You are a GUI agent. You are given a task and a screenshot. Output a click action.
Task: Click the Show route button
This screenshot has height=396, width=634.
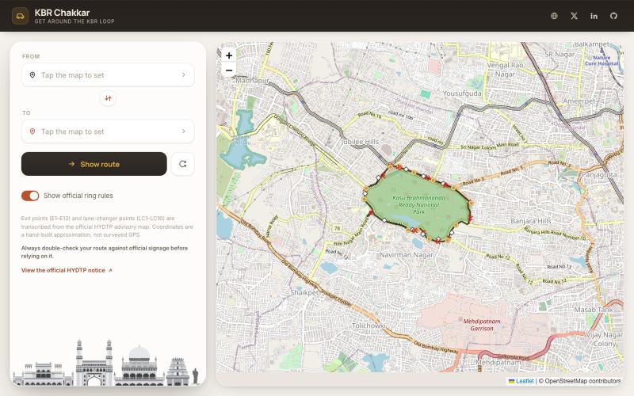(94, 164)
